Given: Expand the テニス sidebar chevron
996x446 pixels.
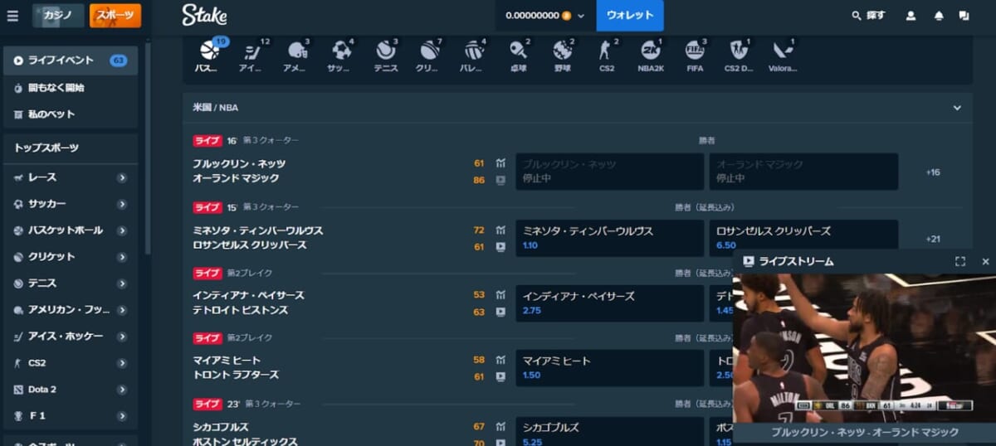Looking at the screenshot, I should point(122,284).
